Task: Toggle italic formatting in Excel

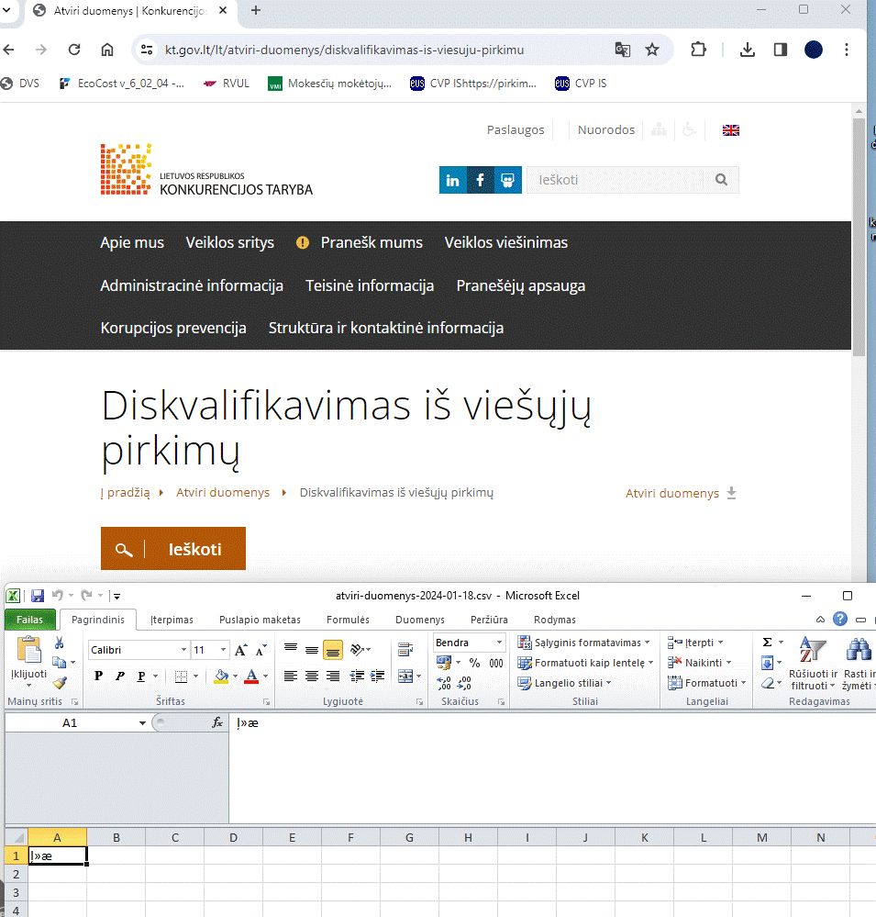Action: tap(120, 677)
